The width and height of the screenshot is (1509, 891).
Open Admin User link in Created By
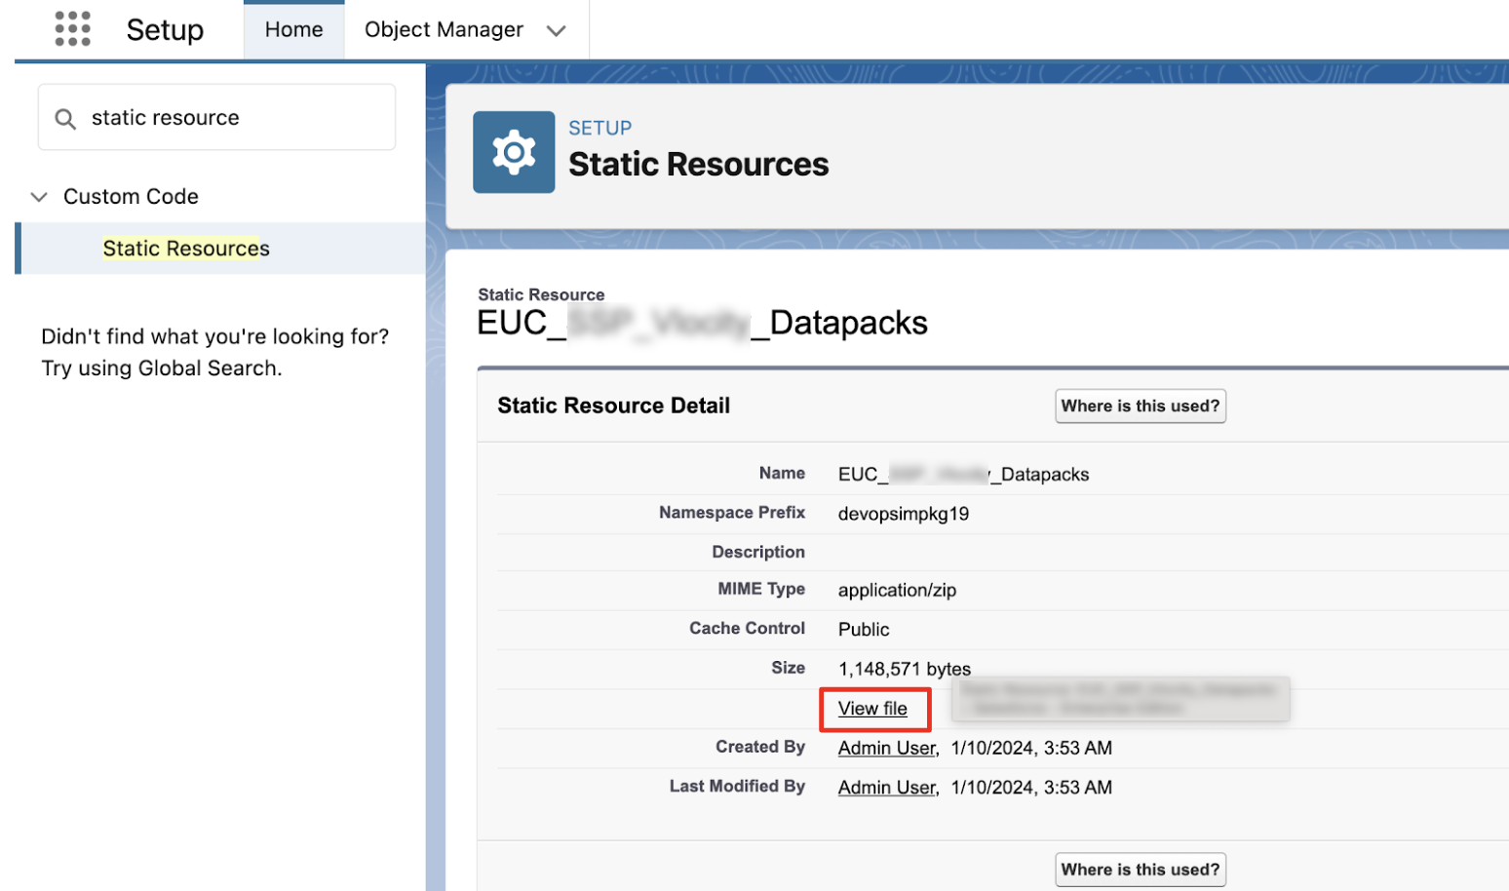pos(887,748)
